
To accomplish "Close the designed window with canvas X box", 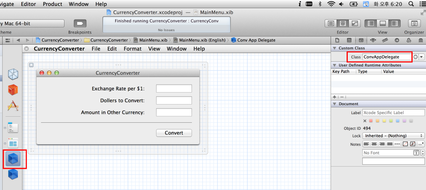I will coord(31,65).
